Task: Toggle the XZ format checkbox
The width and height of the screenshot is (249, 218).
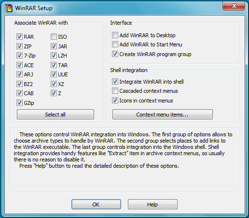Action: (x=54, y=84)
